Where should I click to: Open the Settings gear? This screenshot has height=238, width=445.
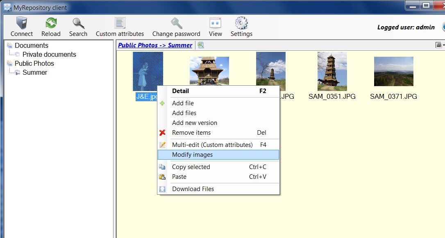(241, 23)
